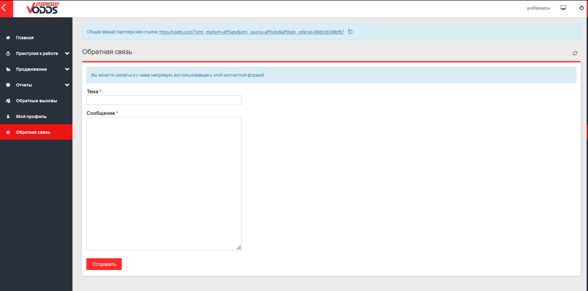Click the back arrow in the red header
Viewport: 588px width, 291px height.
(4, 8)
